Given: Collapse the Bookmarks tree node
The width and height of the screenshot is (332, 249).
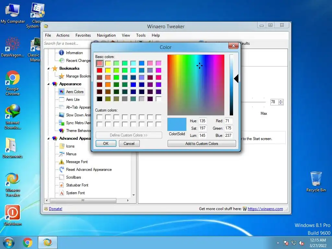Looking at the screenshot, I should (48, 68).
